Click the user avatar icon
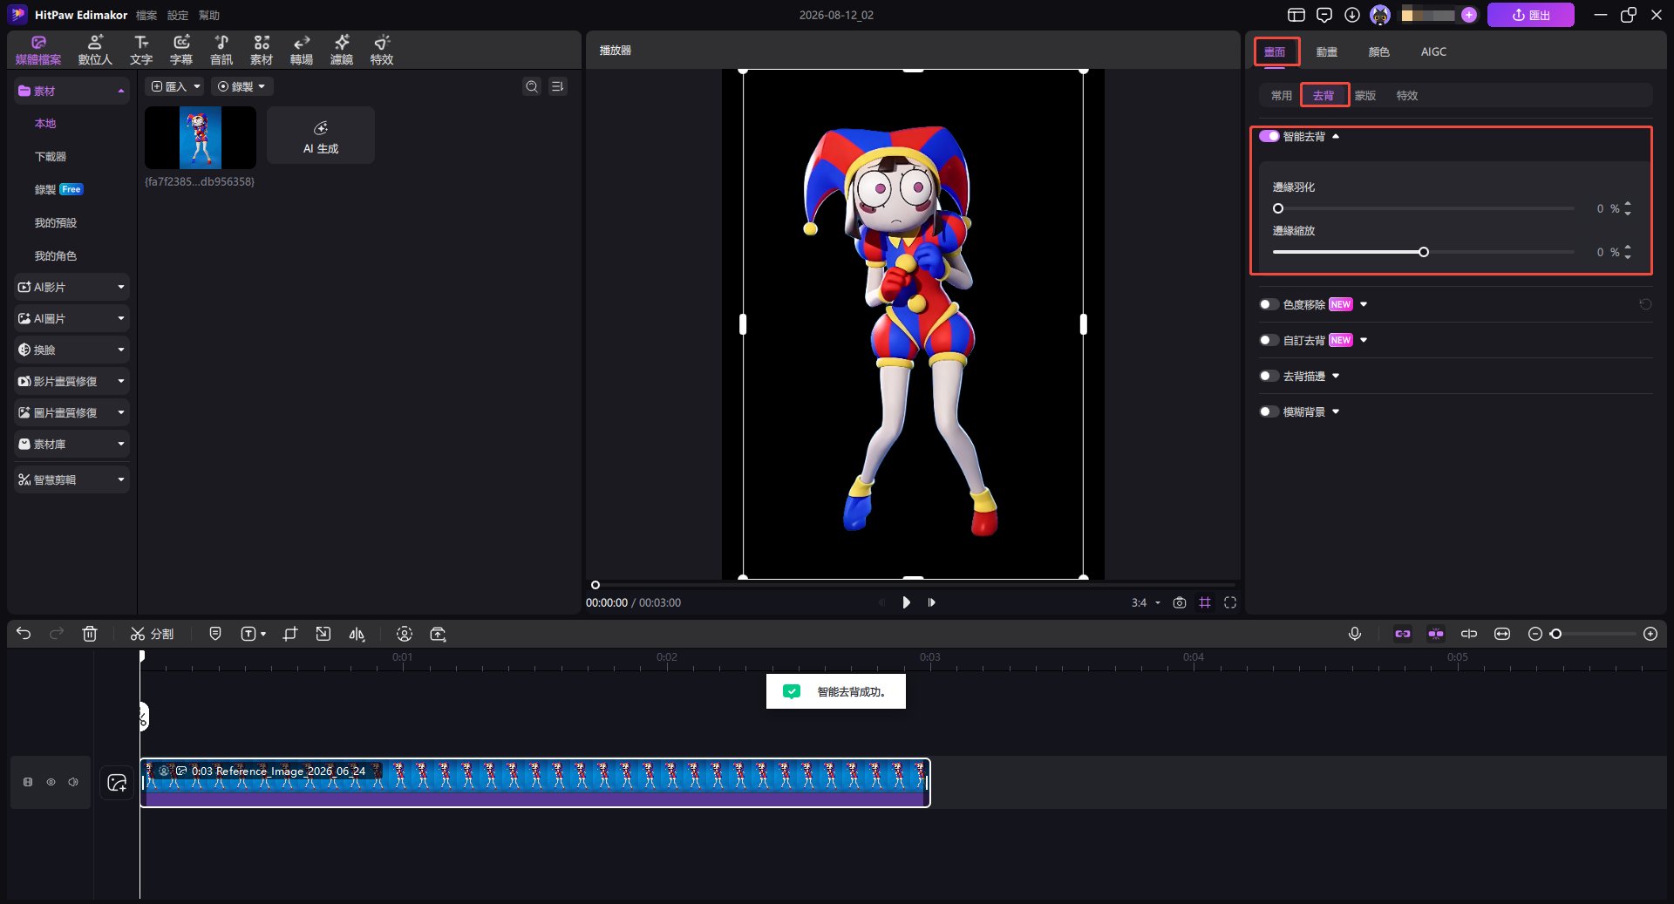The width and height of the screenshot is (1674, 904). point(1380,15)
